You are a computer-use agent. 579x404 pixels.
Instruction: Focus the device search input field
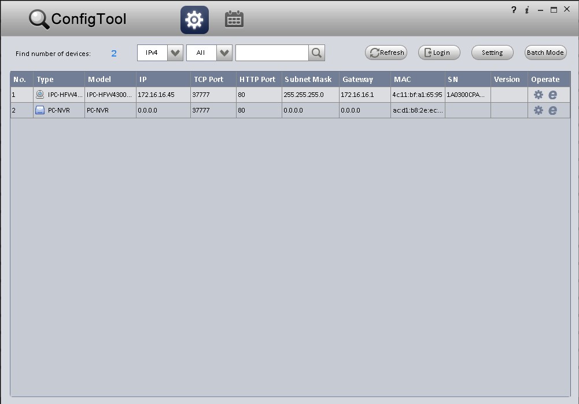tap(272, 53)
